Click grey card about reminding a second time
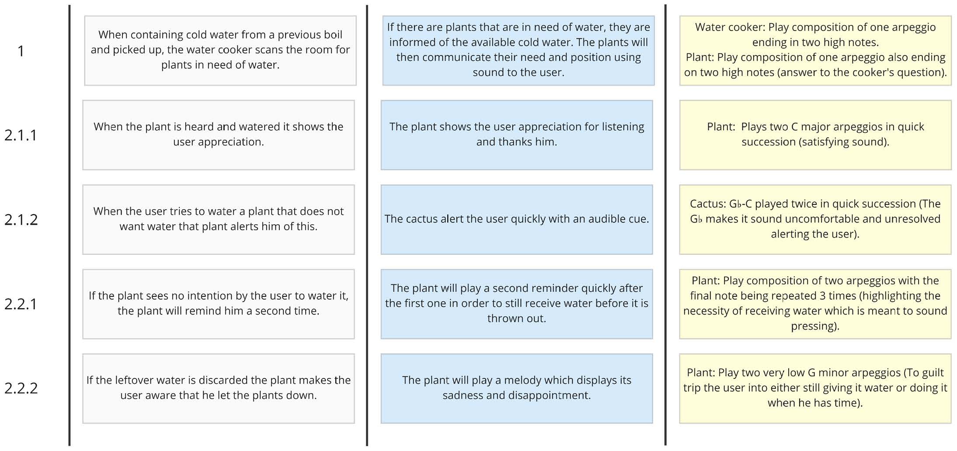The width and height of the screenshot is (957, 451). 219,304
